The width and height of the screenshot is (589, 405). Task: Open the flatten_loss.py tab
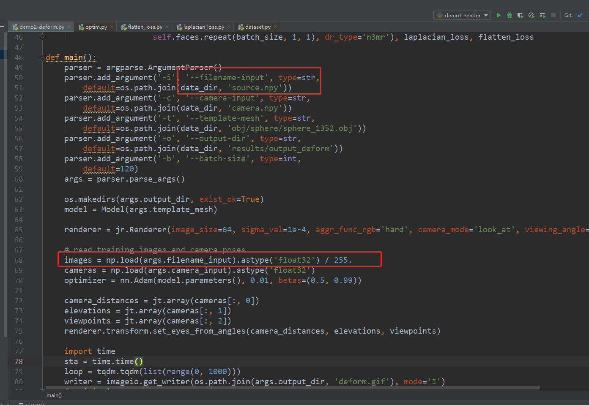(145, 27)
